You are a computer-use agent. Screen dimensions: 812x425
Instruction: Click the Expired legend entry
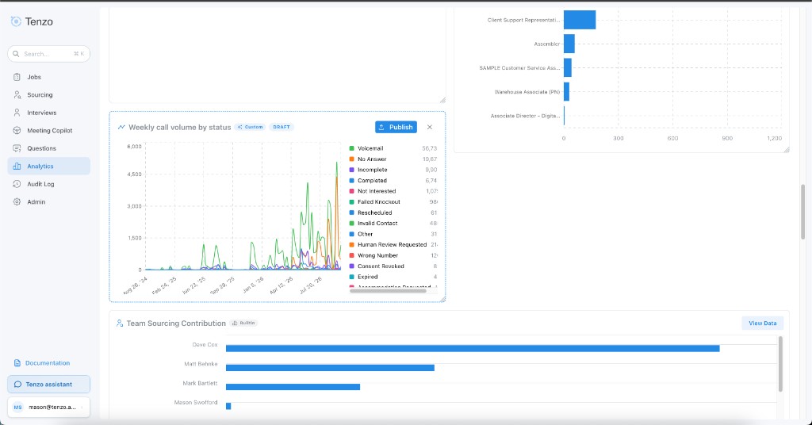click(x=368, y=277)
